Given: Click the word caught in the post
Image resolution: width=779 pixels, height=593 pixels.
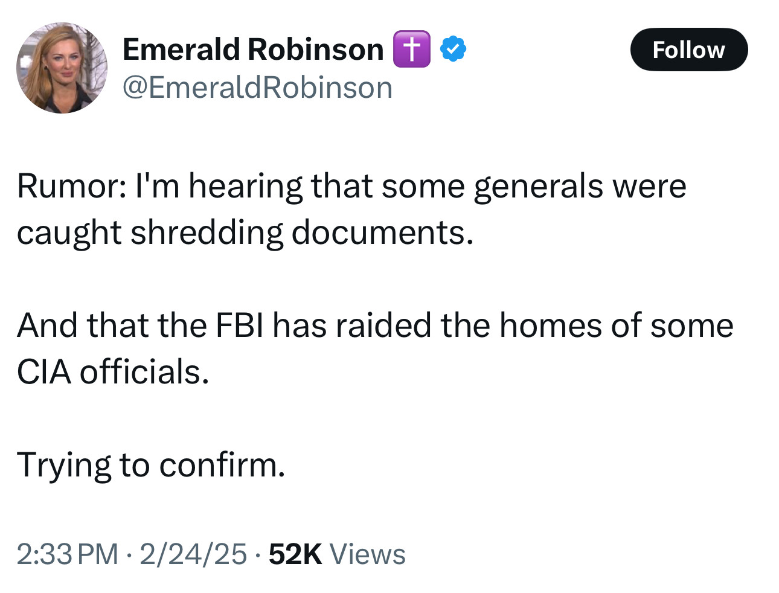Looking at the screenshot, I should pyautogui.click(x=69, y=232).
